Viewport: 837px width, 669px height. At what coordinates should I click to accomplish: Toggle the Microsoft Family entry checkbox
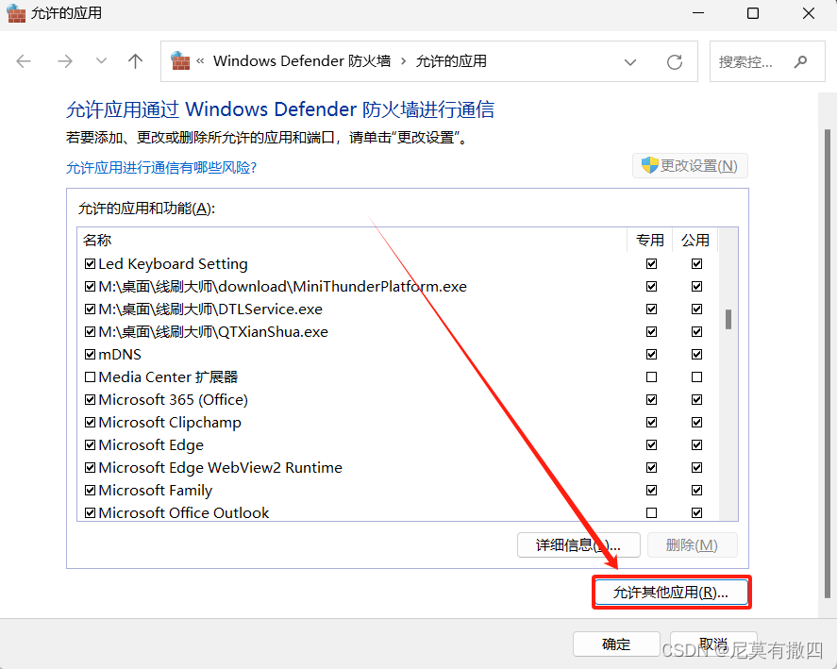[x=91, y=490]
